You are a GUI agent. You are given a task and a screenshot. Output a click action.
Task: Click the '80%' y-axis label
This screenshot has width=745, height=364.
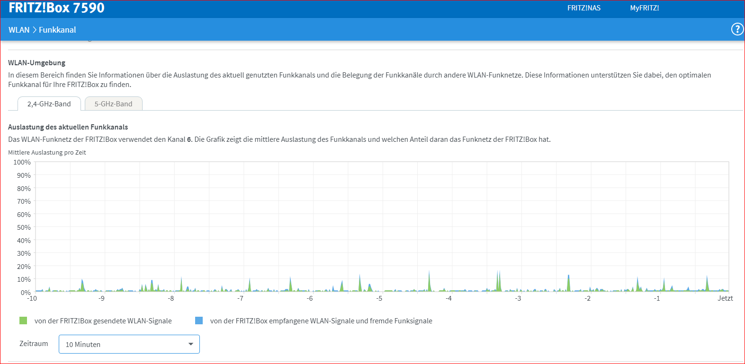[24, 189]
